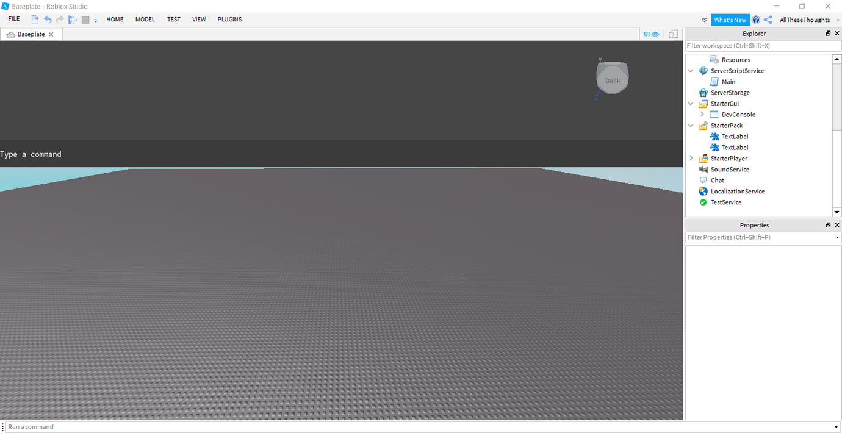Open the quick access toolbar customize arrow
The width and height of the screenshot is (842, 444).
(96, 20)
